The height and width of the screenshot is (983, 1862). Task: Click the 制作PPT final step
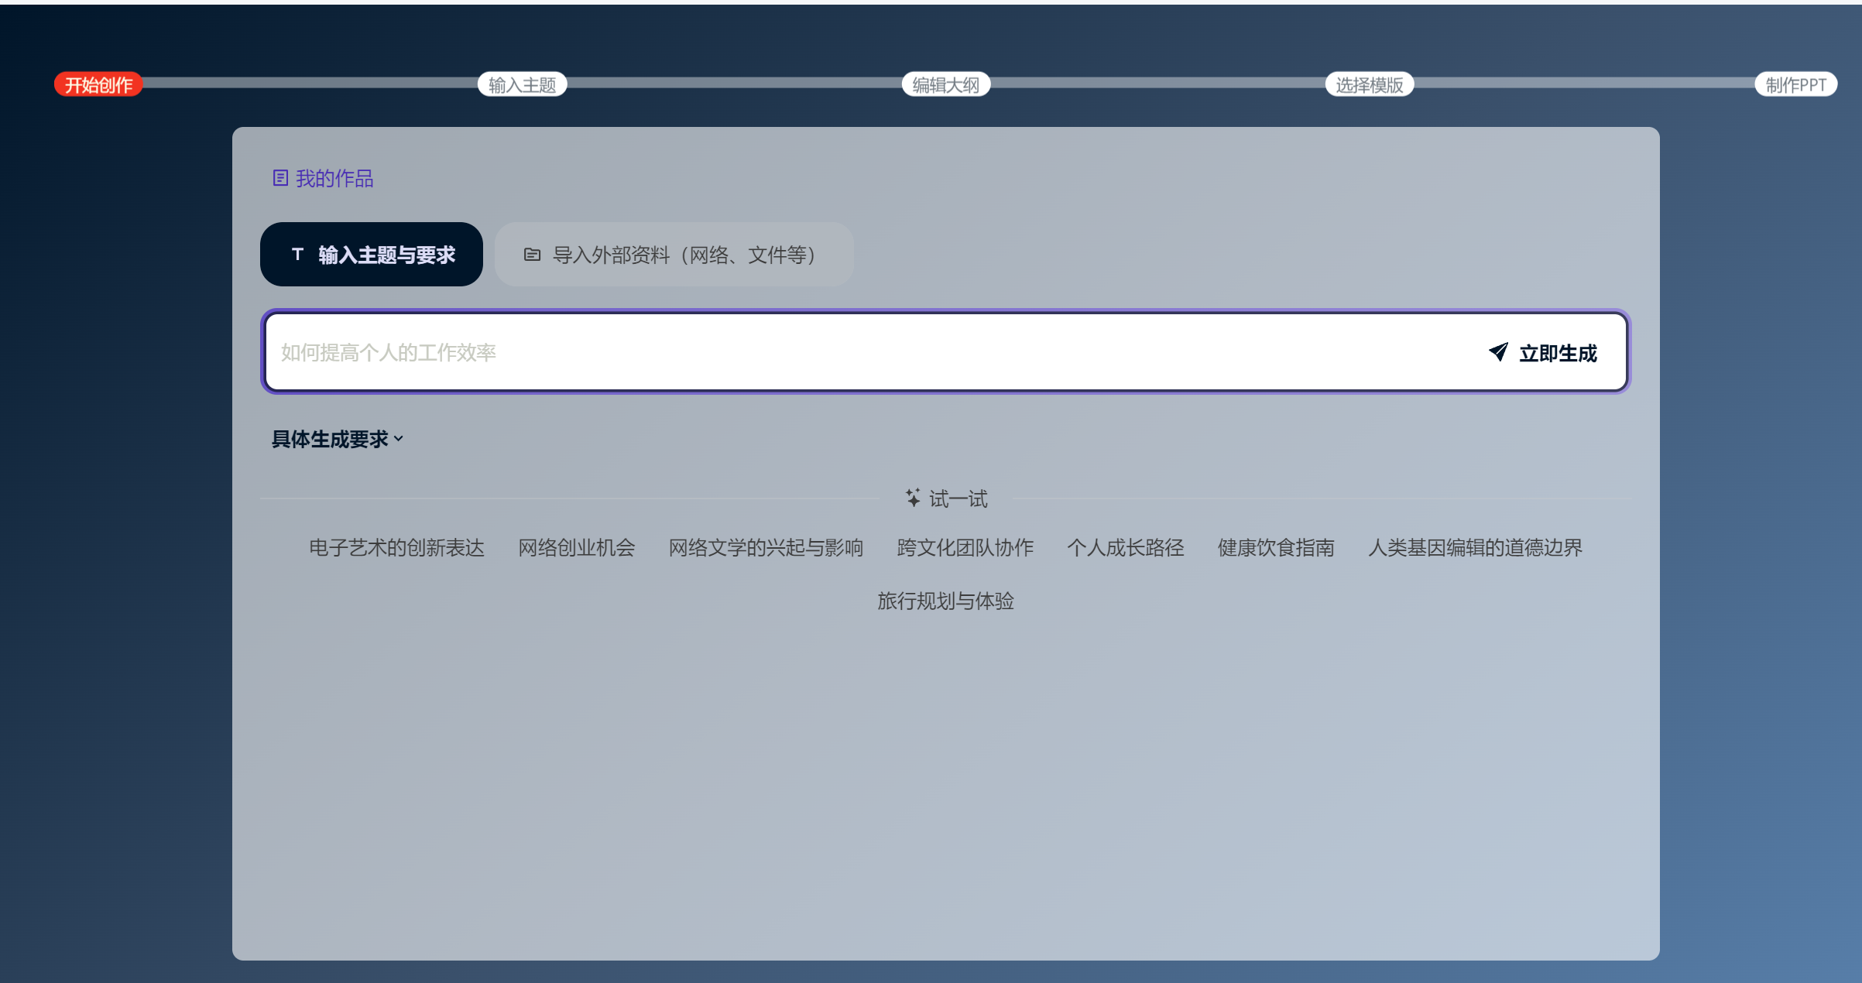(x=1795, y=84)
